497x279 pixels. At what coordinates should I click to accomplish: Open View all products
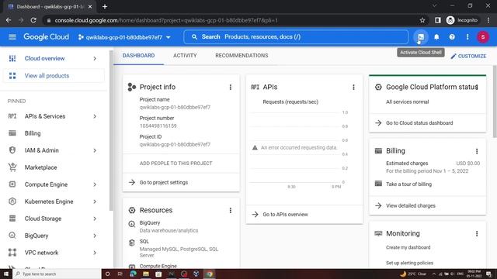54,76
